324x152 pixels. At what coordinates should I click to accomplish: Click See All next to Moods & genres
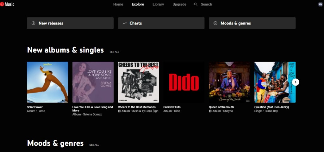94,145
